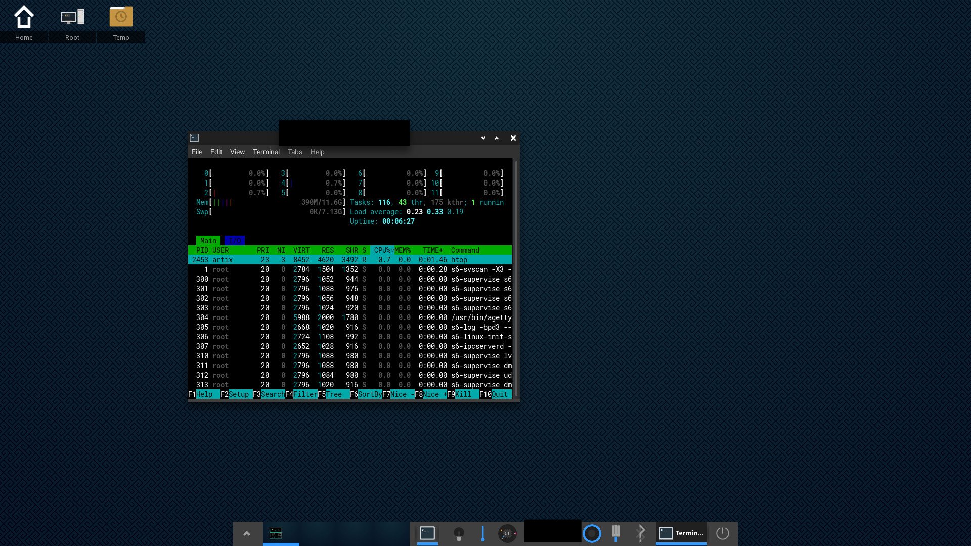Open the View menu
Image resolution: width=971 pixels, height=546 pixels.
(237, 152)
